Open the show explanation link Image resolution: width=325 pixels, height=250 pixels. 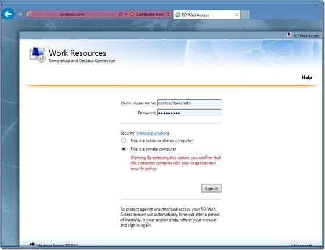click(152, 133)
